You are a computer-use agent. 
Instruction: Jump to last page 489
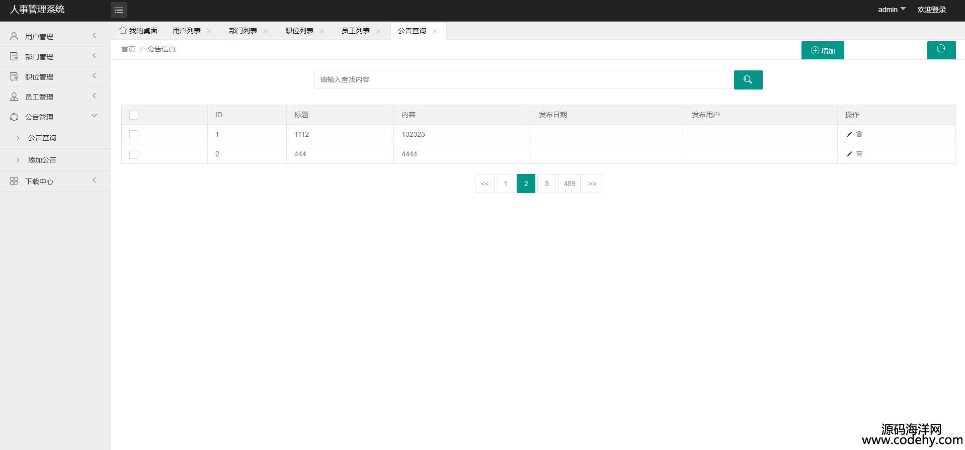click(570, 184)
